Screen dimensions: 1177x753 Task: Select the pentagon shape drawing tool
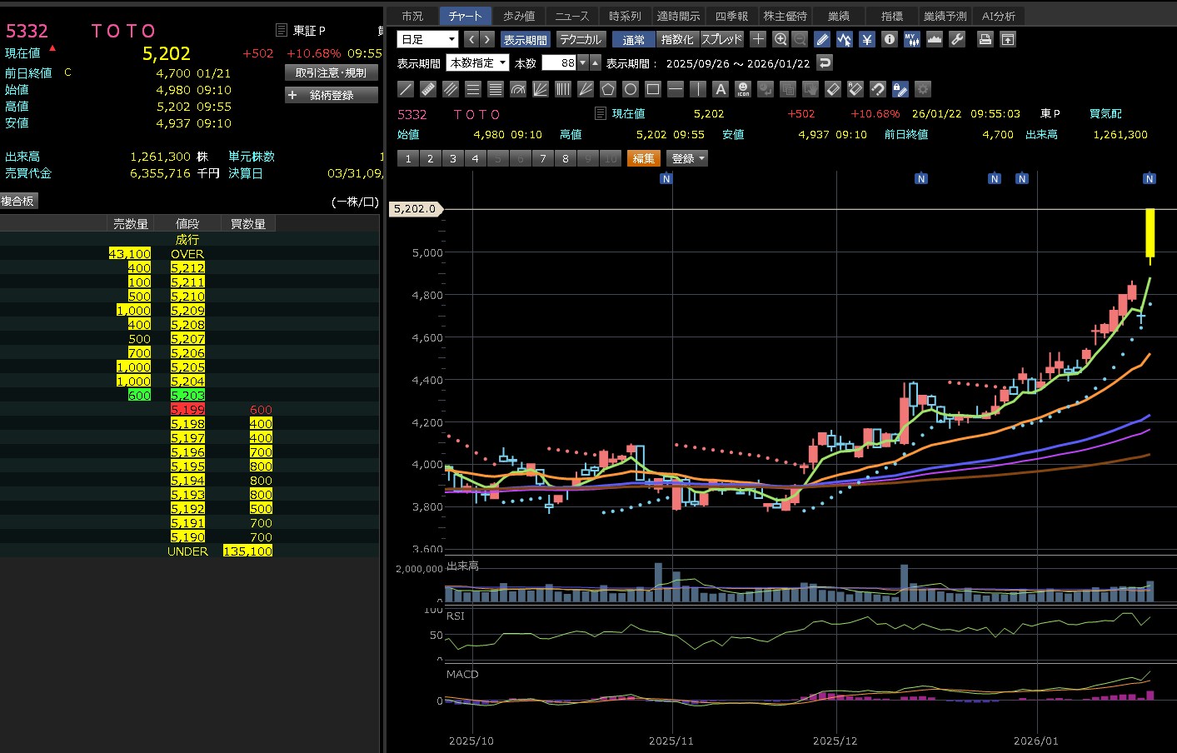click(x=608, y=89)
